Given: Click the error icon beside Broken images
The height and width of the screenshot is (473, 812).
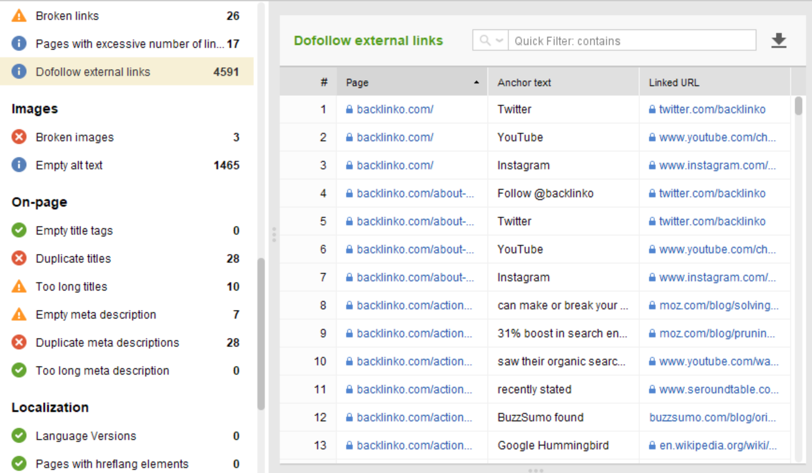Looking at the screenshot, I should pos(19,137).
